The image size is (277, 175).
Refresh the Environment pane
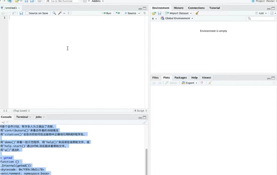272,13
